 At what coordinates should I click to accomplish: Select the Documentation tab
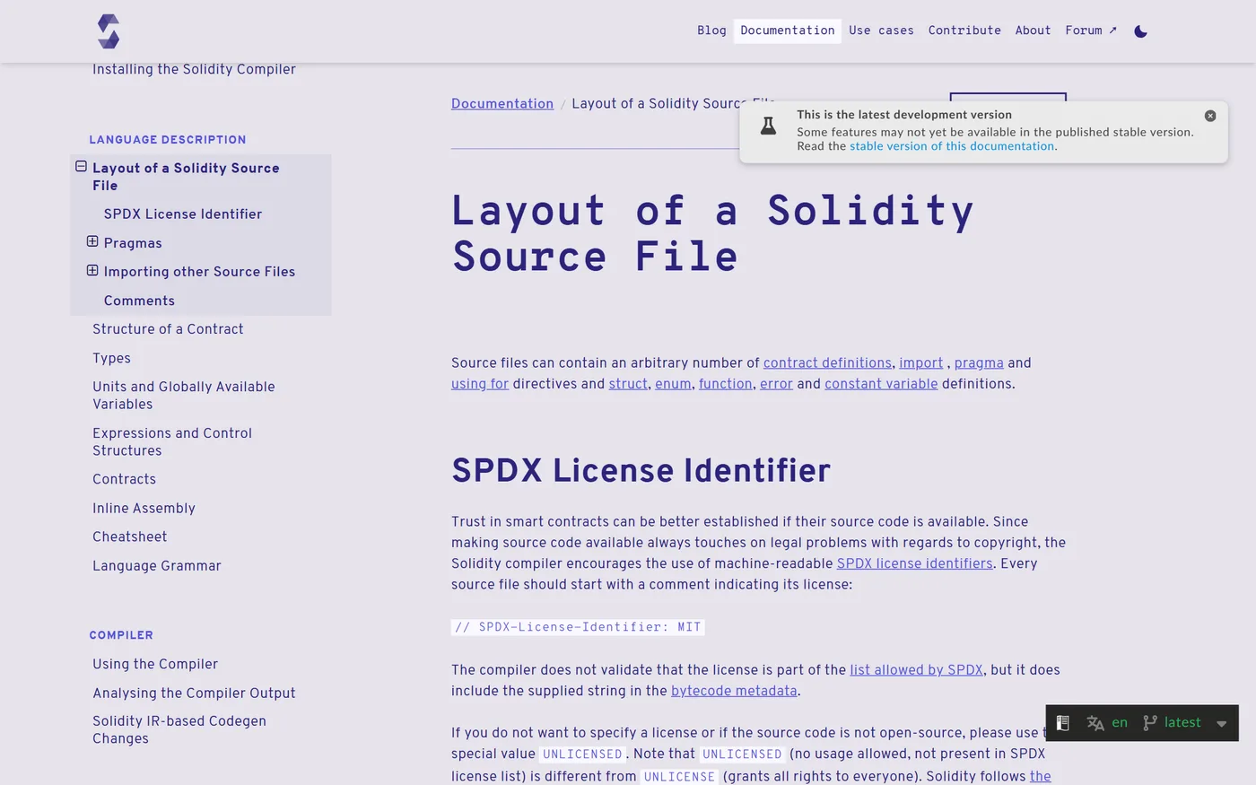pos(788,31)
